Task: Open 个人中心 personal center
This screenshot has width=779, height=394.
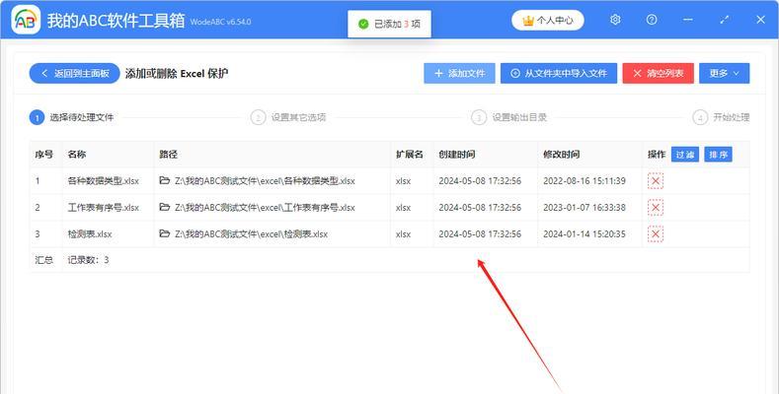Action: tap(548, 21)
